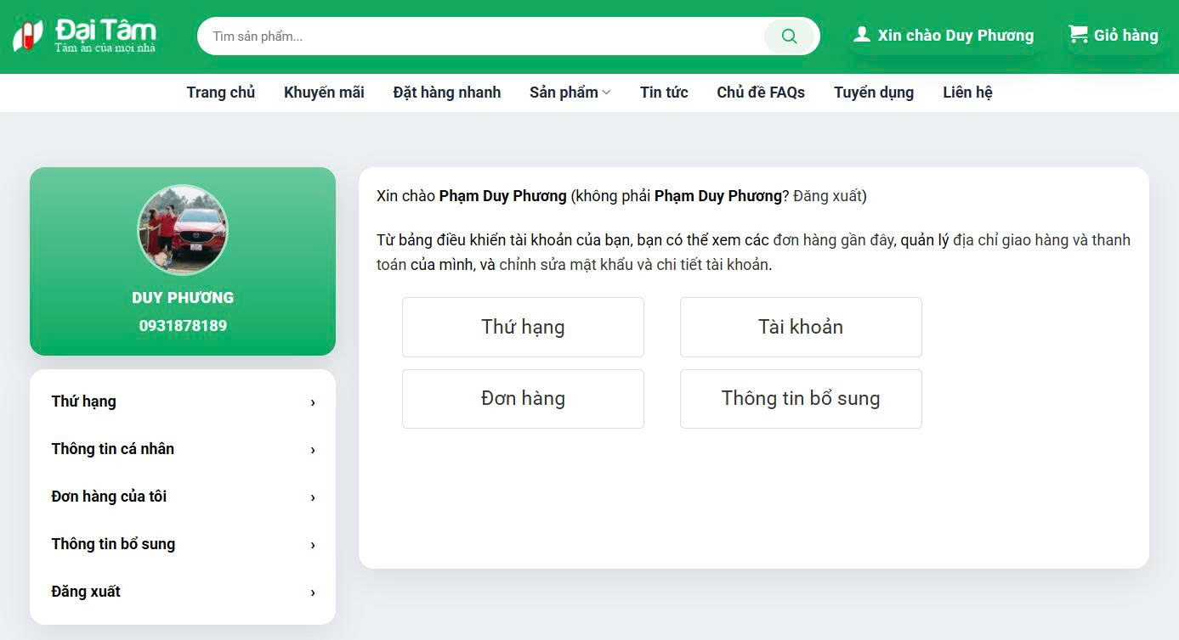Click chevron arrow next to Thứ hạng
The width and height of the screenshot is (1179, 640).
(313, 402)
